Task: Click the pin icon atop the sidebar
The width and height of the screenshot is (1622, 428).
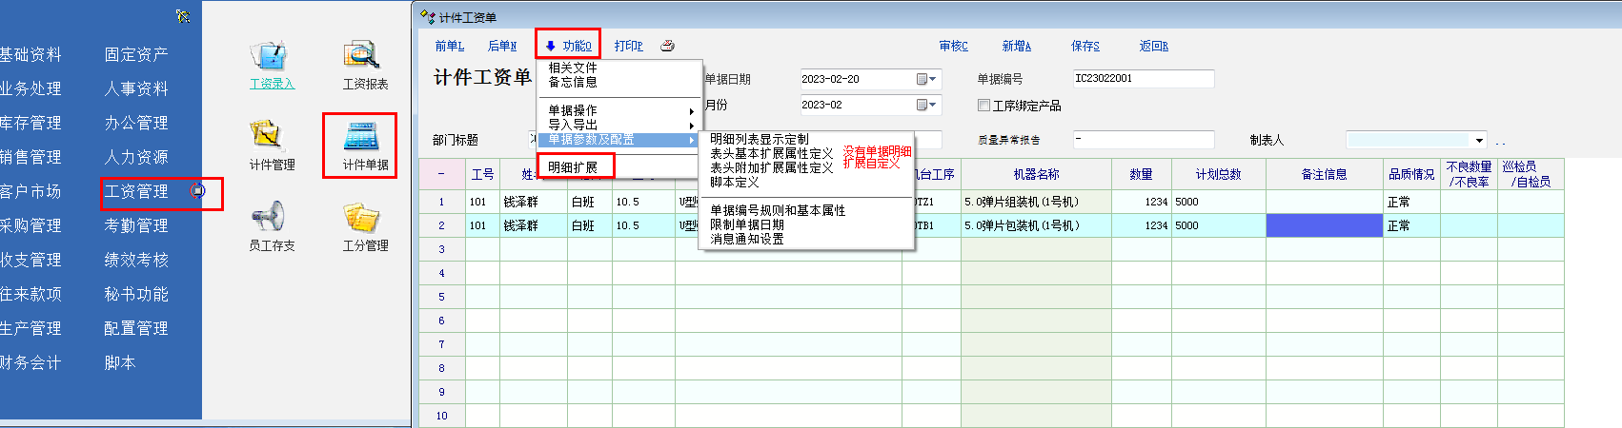Action: (183, 15)
